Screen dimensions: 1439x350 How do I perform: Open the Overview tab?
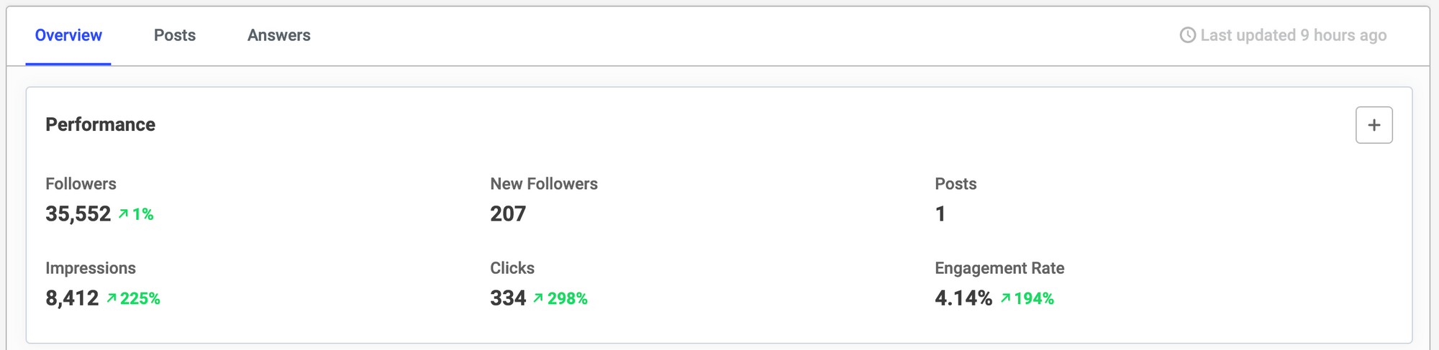click(x=68, y=35)
